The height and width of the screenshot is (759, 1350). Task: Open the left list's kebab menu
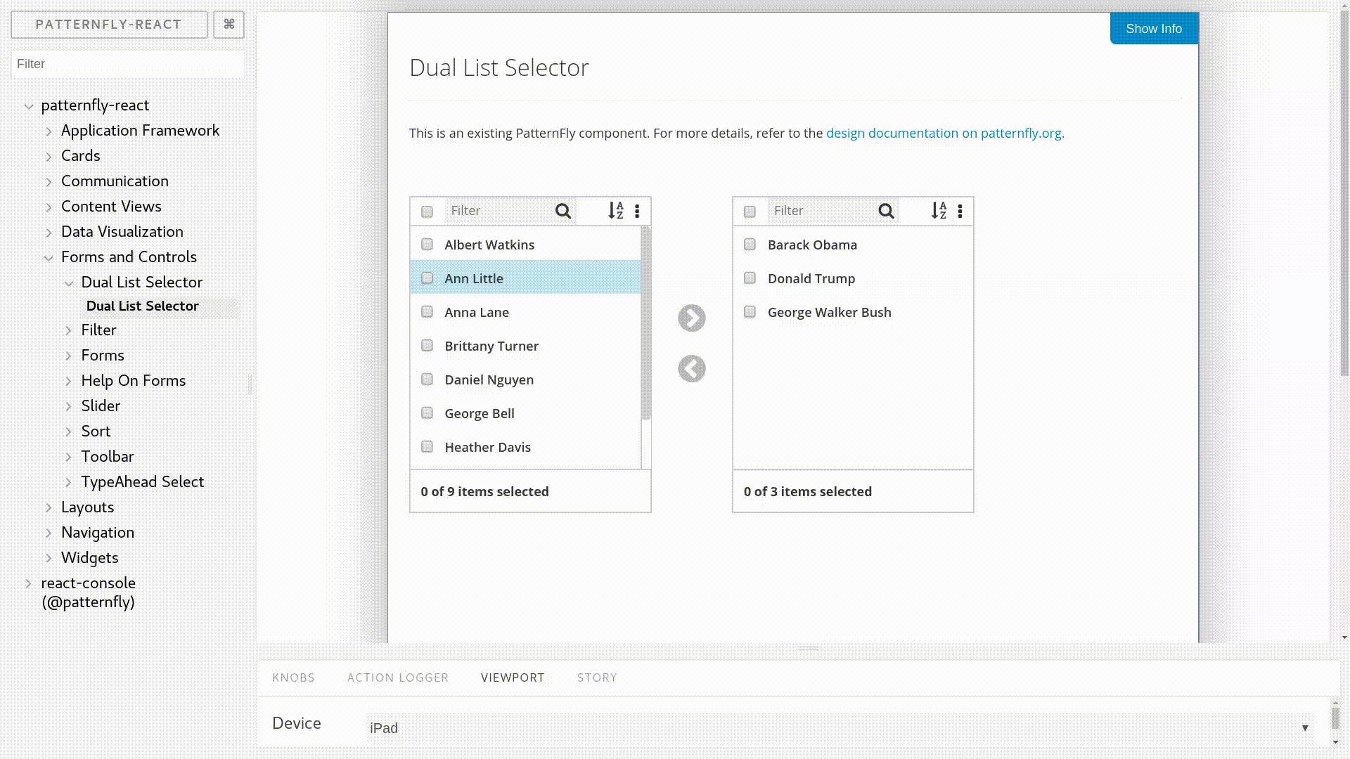coord(637,211)
